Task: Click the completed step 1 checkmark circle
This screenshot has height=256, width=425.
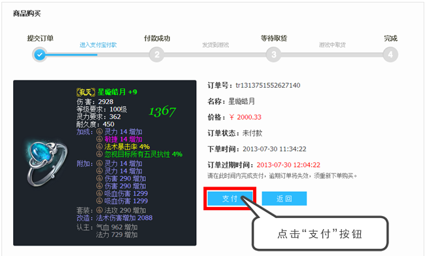Action: click(x=40, y=54)
